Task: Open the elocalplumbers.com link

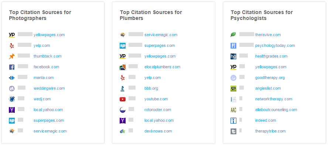Action: (162, 67)
